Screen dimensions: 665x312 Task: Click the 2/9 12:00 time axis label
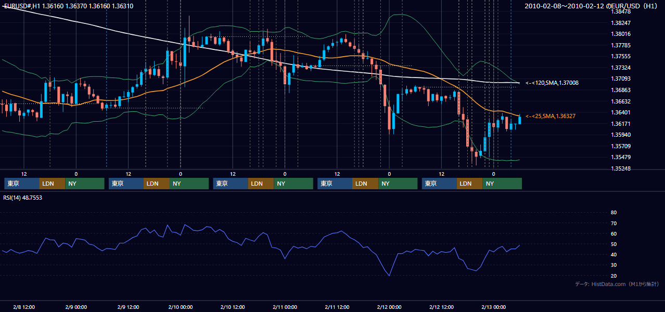[x=128, y=307]
